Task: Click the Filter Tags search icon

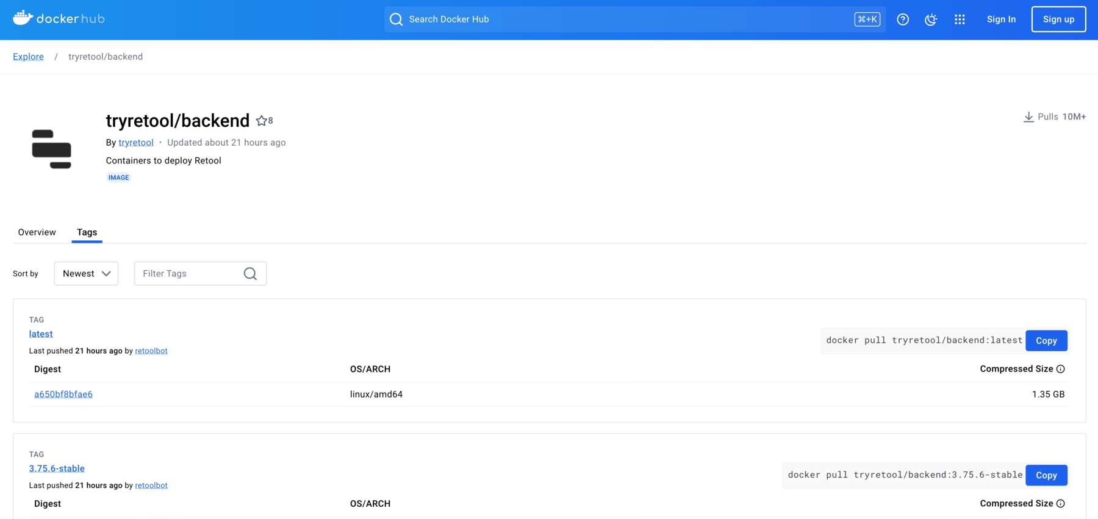Action: pyautogui.click(x=250, y=274)
